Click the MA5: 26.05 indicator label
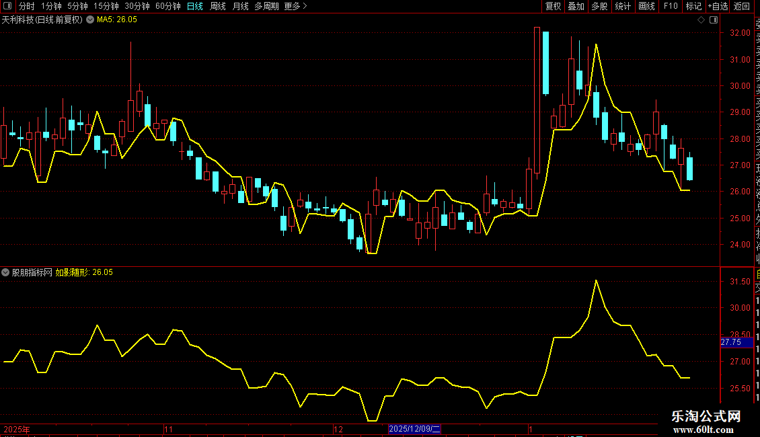 coord(117,20)
